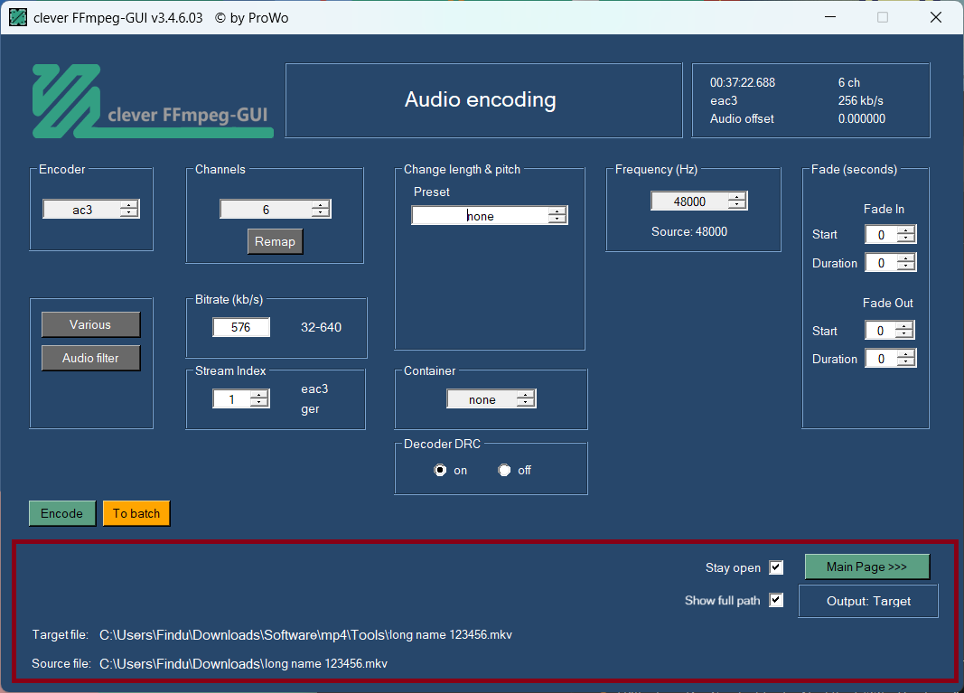Click the Source file path text

click(x=243, y=663)
